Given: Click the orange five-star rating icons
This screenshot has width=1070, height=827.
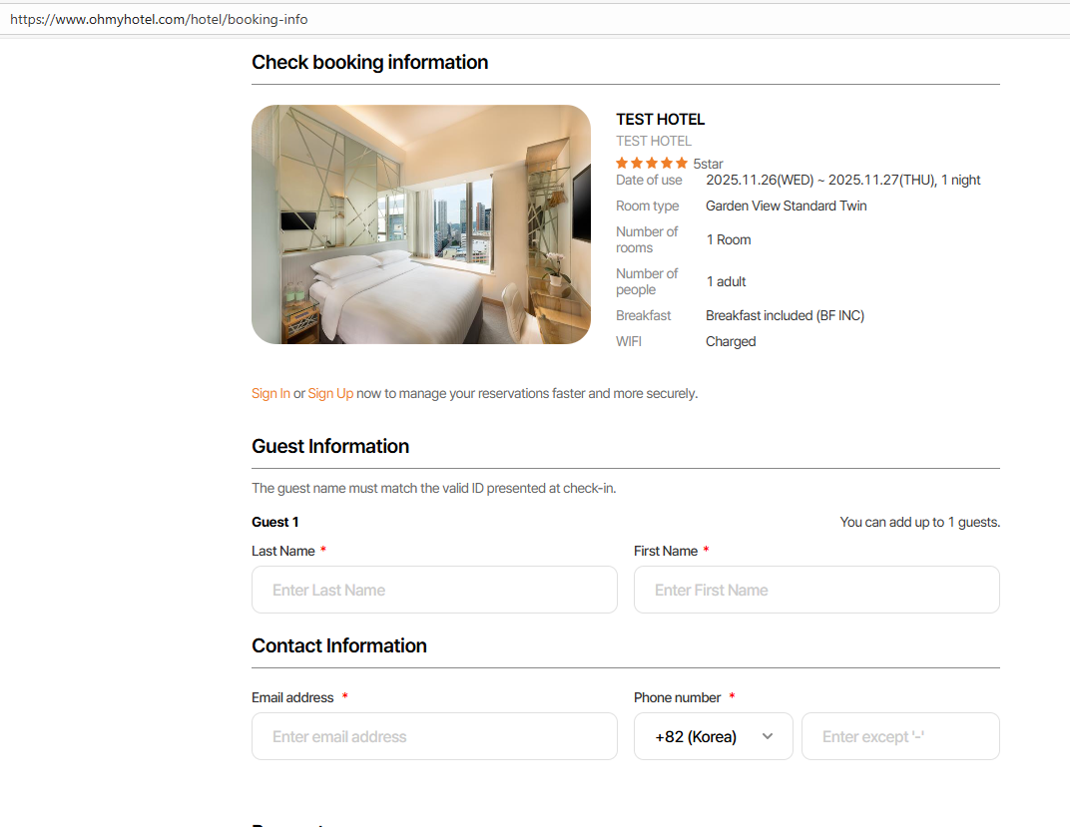Looking at the screenshot, I should pyautogui.click(x=652, y=163).
